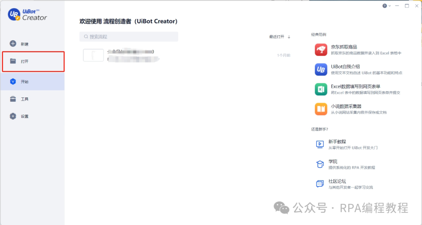Click the 搜索流程 search input field
Image resolution: width=422 pixels, height=225 pixels.
pos(129,37)
